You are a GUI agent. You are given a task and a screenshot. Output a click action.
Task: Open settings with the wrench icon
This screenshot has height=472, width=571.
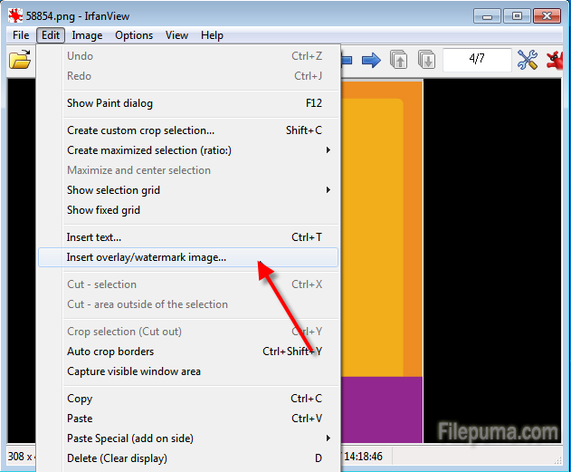[x=528, y=61]
